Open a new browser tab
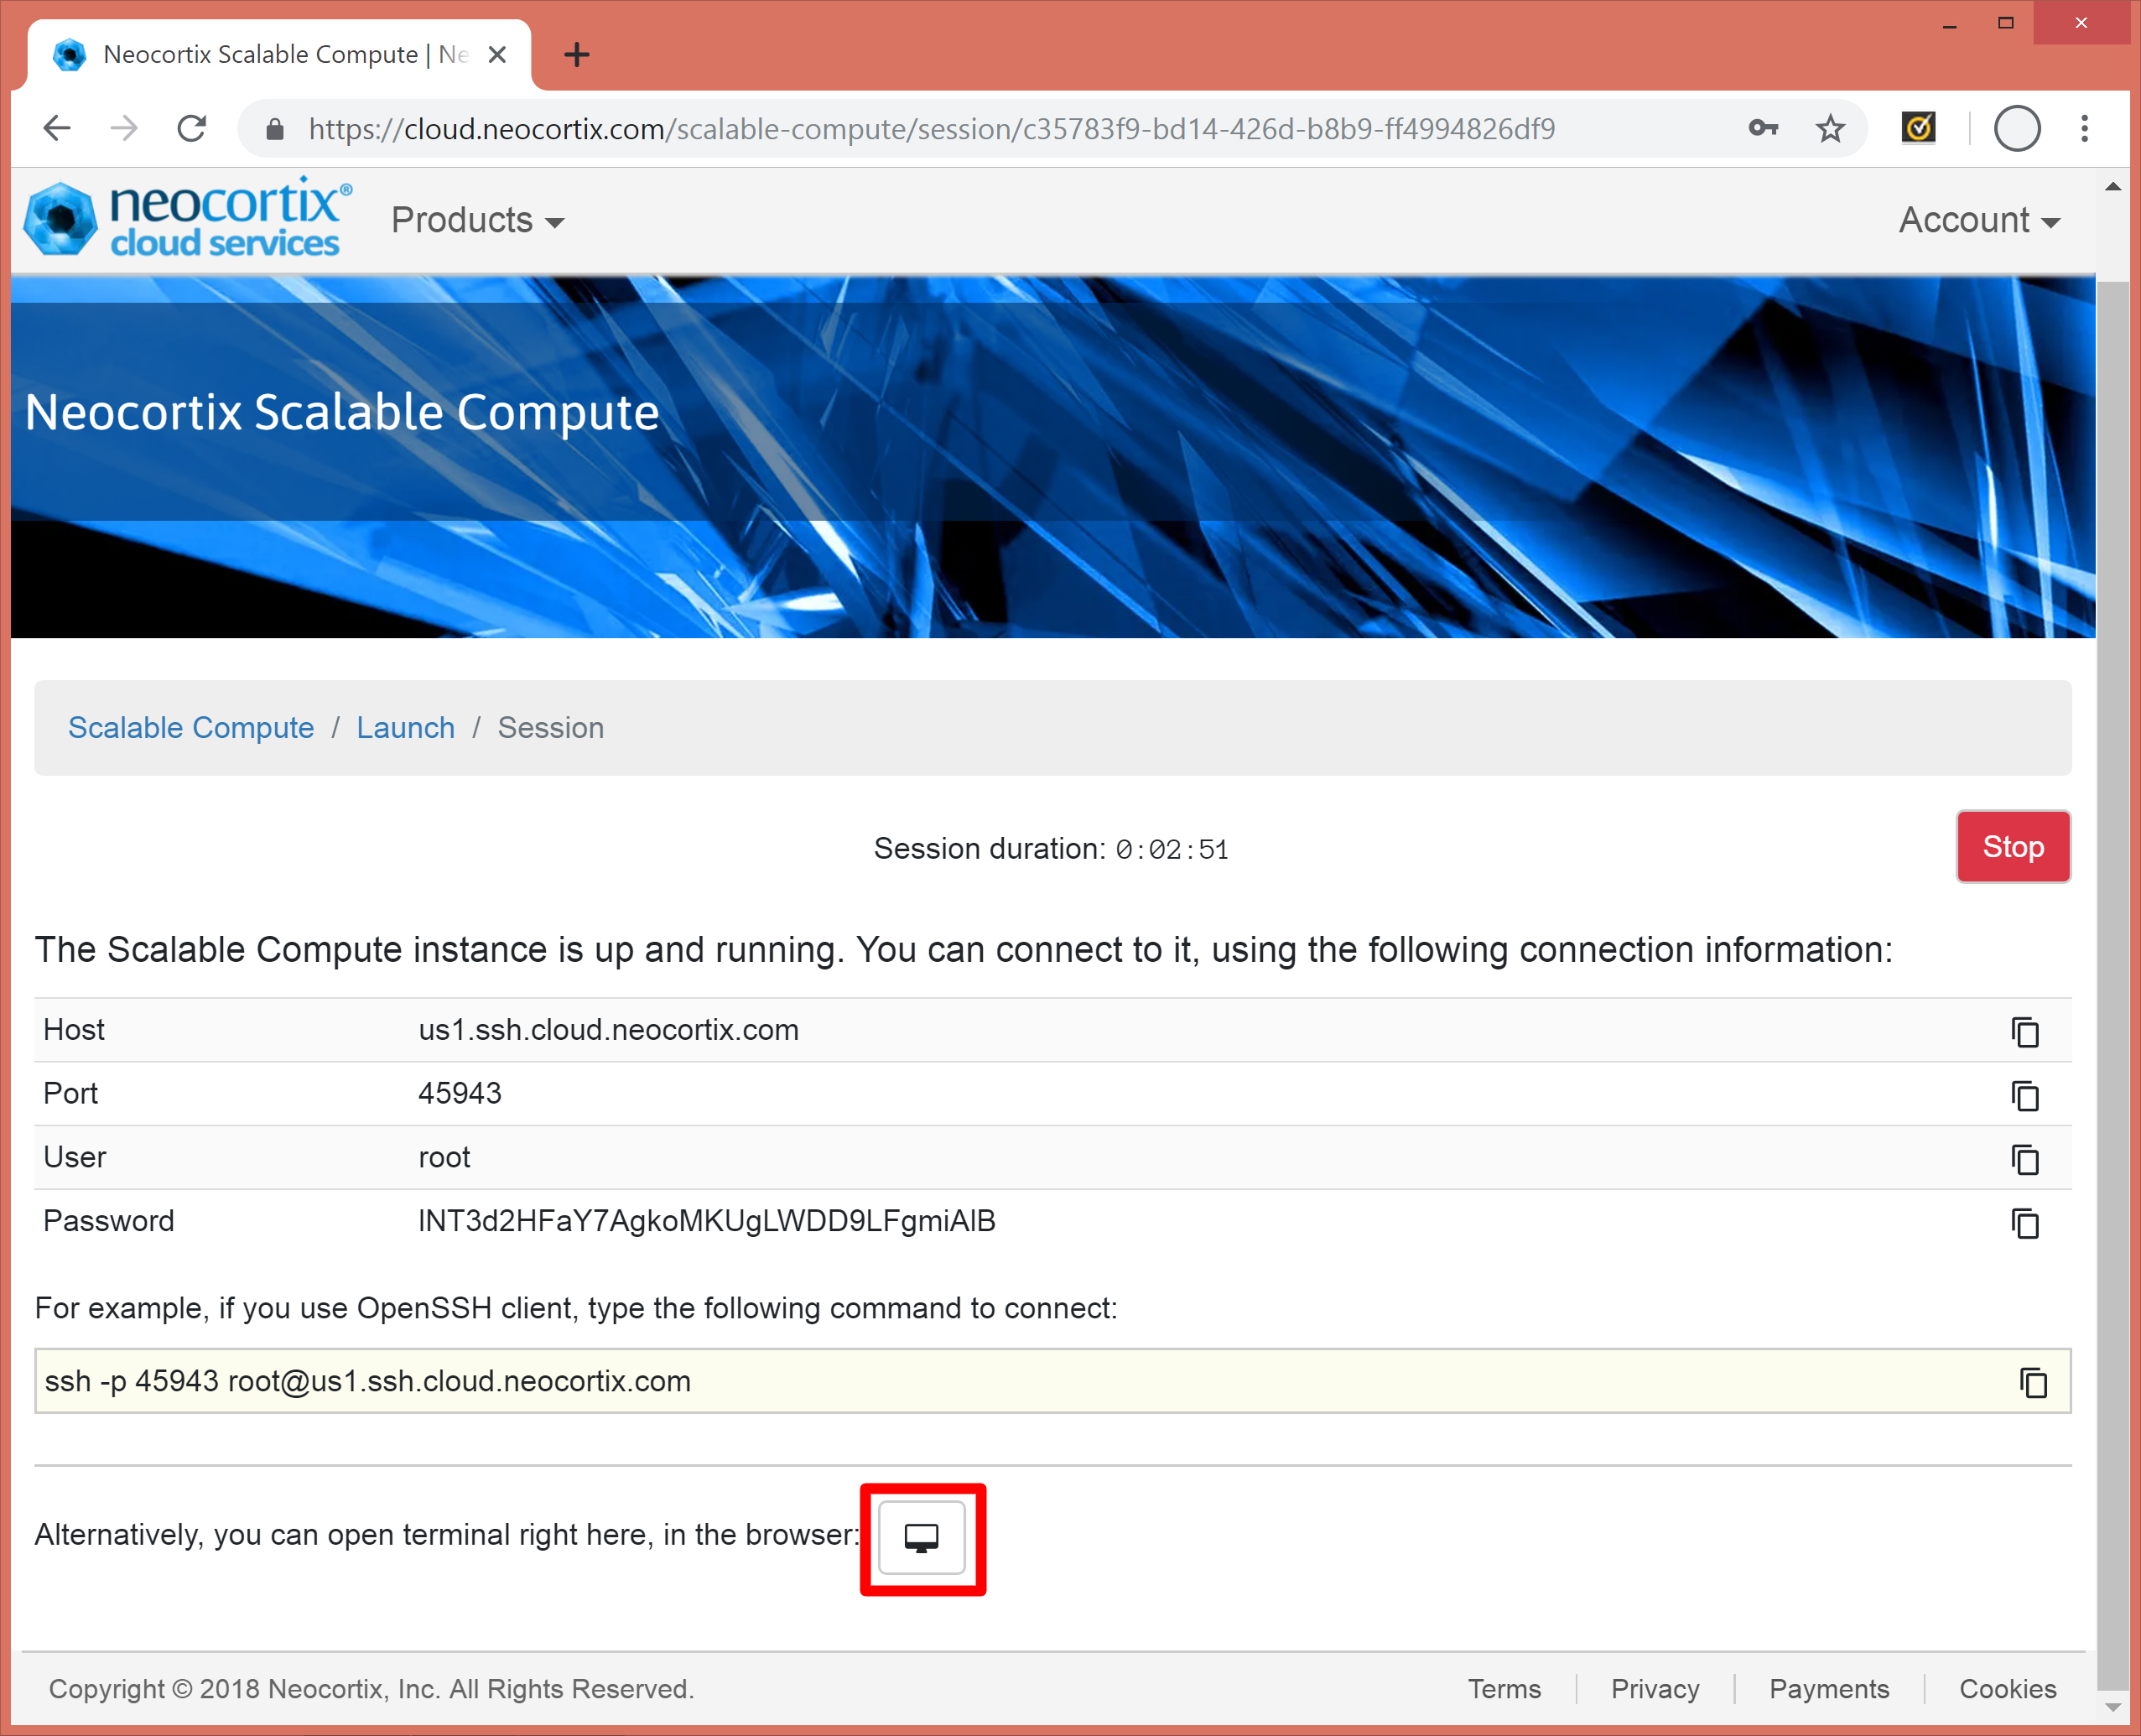Screen dimensions: 2141x1736 [577, 55]
